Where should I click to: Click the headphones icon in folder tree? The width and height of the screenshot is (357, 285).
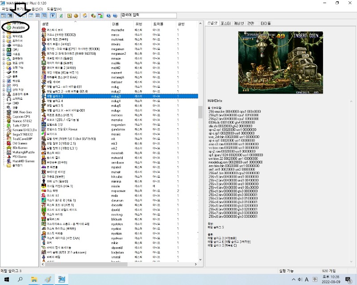9,98
